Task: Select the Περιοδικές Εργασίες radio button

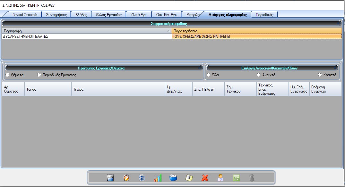Action: pos(39,75)
